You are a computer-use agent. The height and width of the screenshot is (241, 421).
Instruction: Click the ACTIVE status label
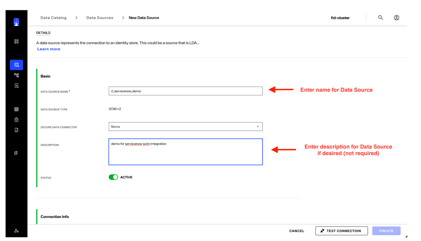click(x=126, y=177)
